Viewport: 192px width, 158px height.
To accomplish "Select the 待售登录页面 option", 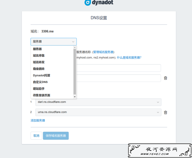I will click(52, 95).
